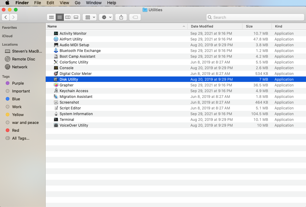
Task: Open the View menu
Action: [64, 3]
